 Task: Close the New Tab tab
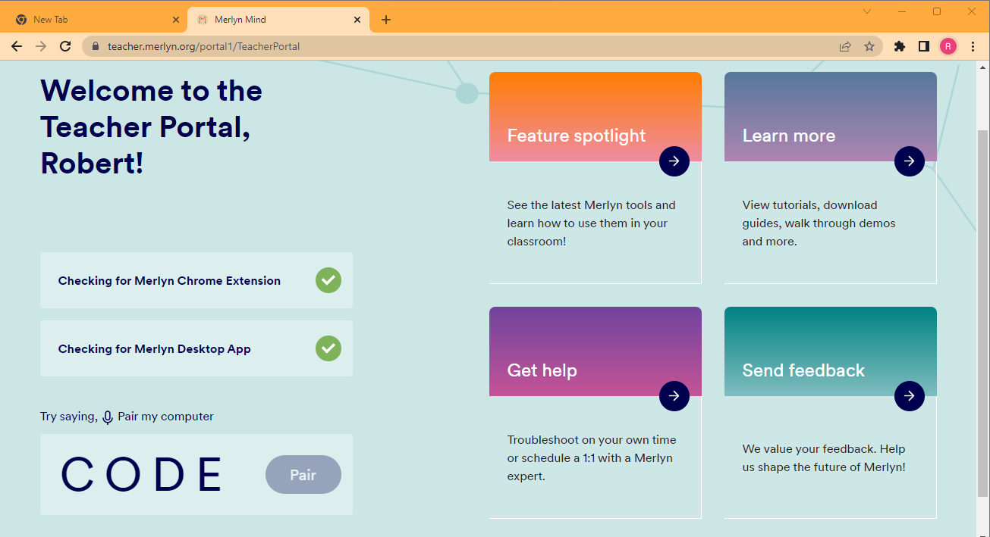tap(176, 20)
